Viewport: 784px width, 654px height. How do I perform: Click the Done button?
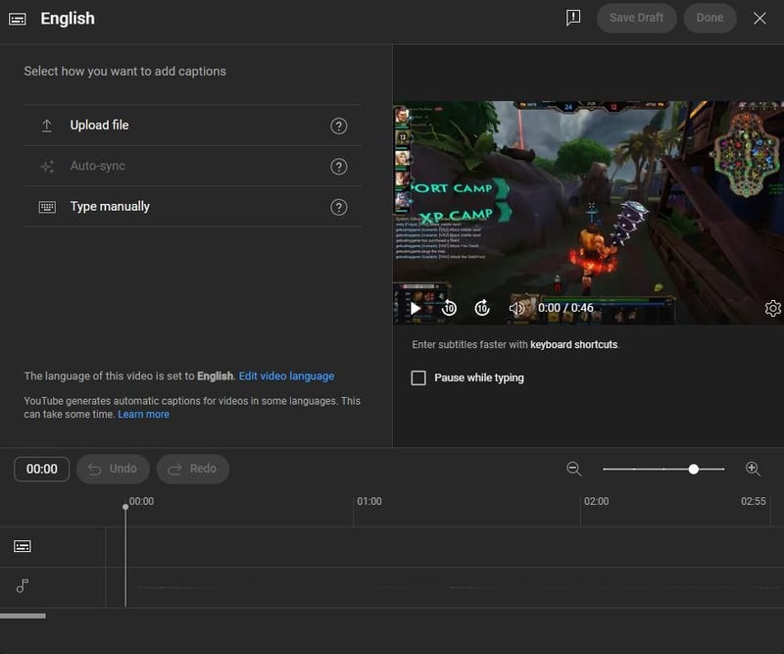tap(710, 18)
